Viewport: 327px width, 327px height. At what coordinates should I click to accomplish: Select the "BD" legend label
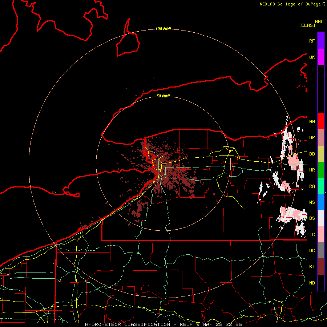click(x=312, y=154)
